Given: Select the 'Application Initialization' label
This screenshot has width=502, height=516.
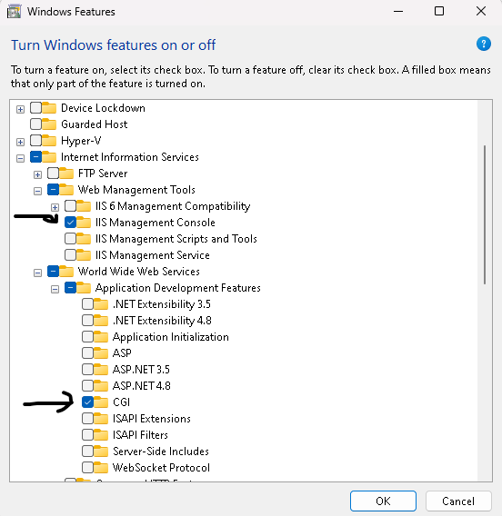Looking at the screenshot, I should point(171,337).
